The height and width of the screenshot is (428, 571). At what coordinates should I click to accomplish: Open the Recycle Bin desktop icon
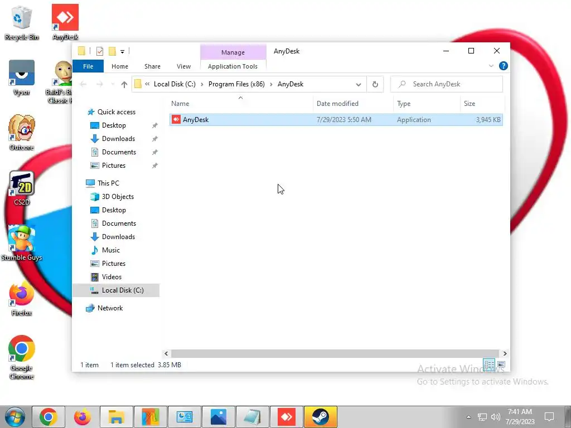(x=22, y=22)
